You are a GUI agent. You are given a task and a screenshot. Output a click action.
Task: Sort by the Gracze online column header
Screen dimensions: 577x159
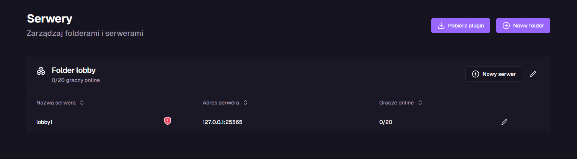coord(396,103)
